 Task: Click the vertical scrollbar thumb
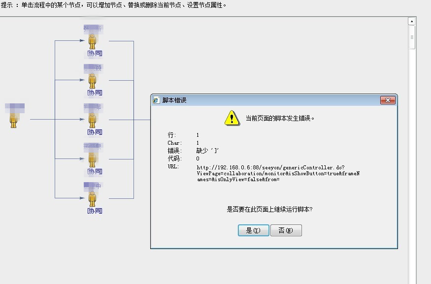pos(412,37)
